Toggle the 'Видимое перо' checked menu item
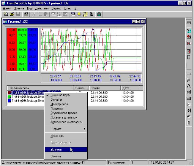194x166 pixels. (66, 95)
